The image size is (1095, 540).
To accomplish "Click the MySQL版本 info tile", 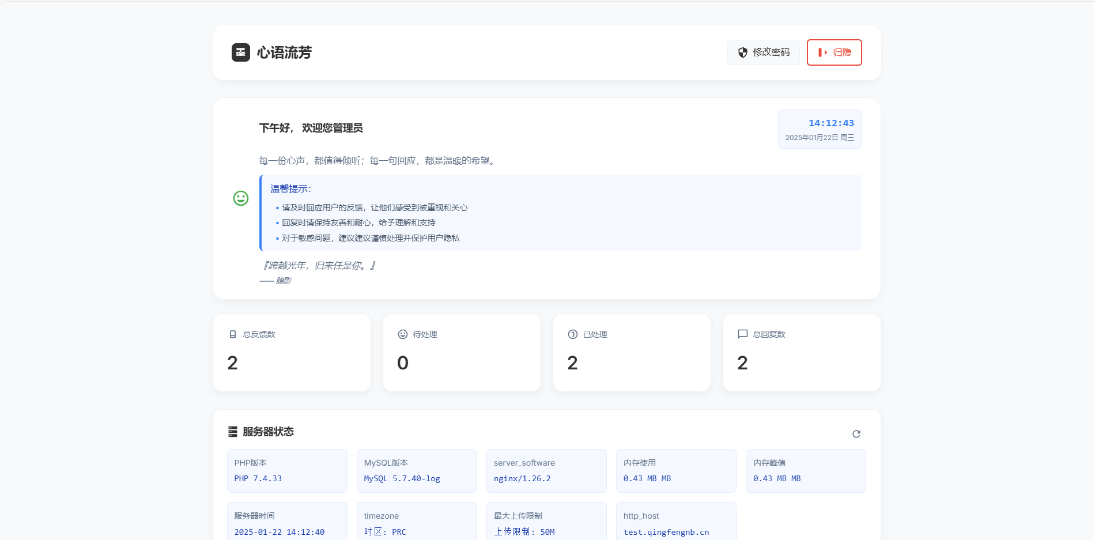I will pos(417,471).
